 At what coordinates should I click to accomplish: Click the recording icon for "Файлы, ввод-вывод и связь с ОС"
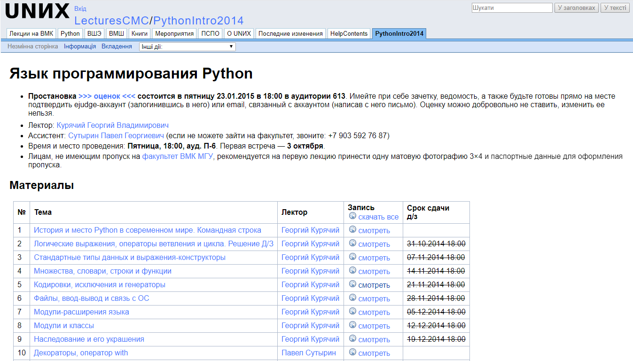pos(352,298)
